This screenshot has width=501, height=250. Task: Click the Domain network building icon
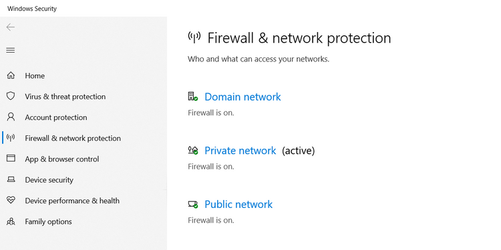point(192,97)
